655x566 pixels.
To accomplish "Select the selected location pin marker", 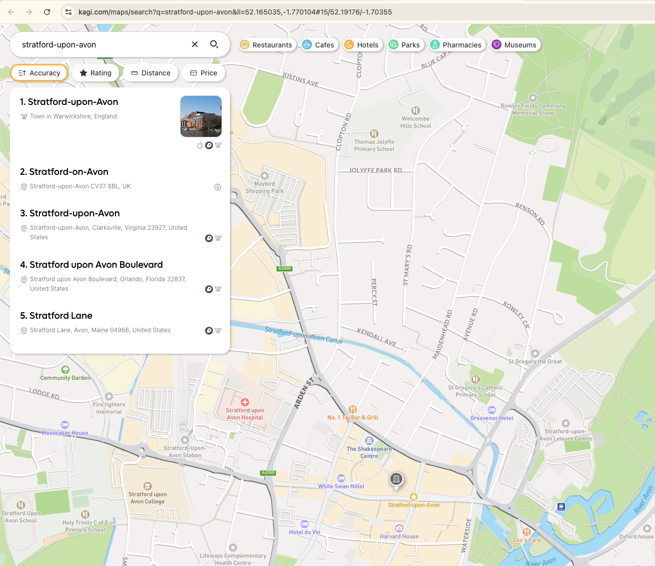I will pyautogui.click(x=396, y=480).
